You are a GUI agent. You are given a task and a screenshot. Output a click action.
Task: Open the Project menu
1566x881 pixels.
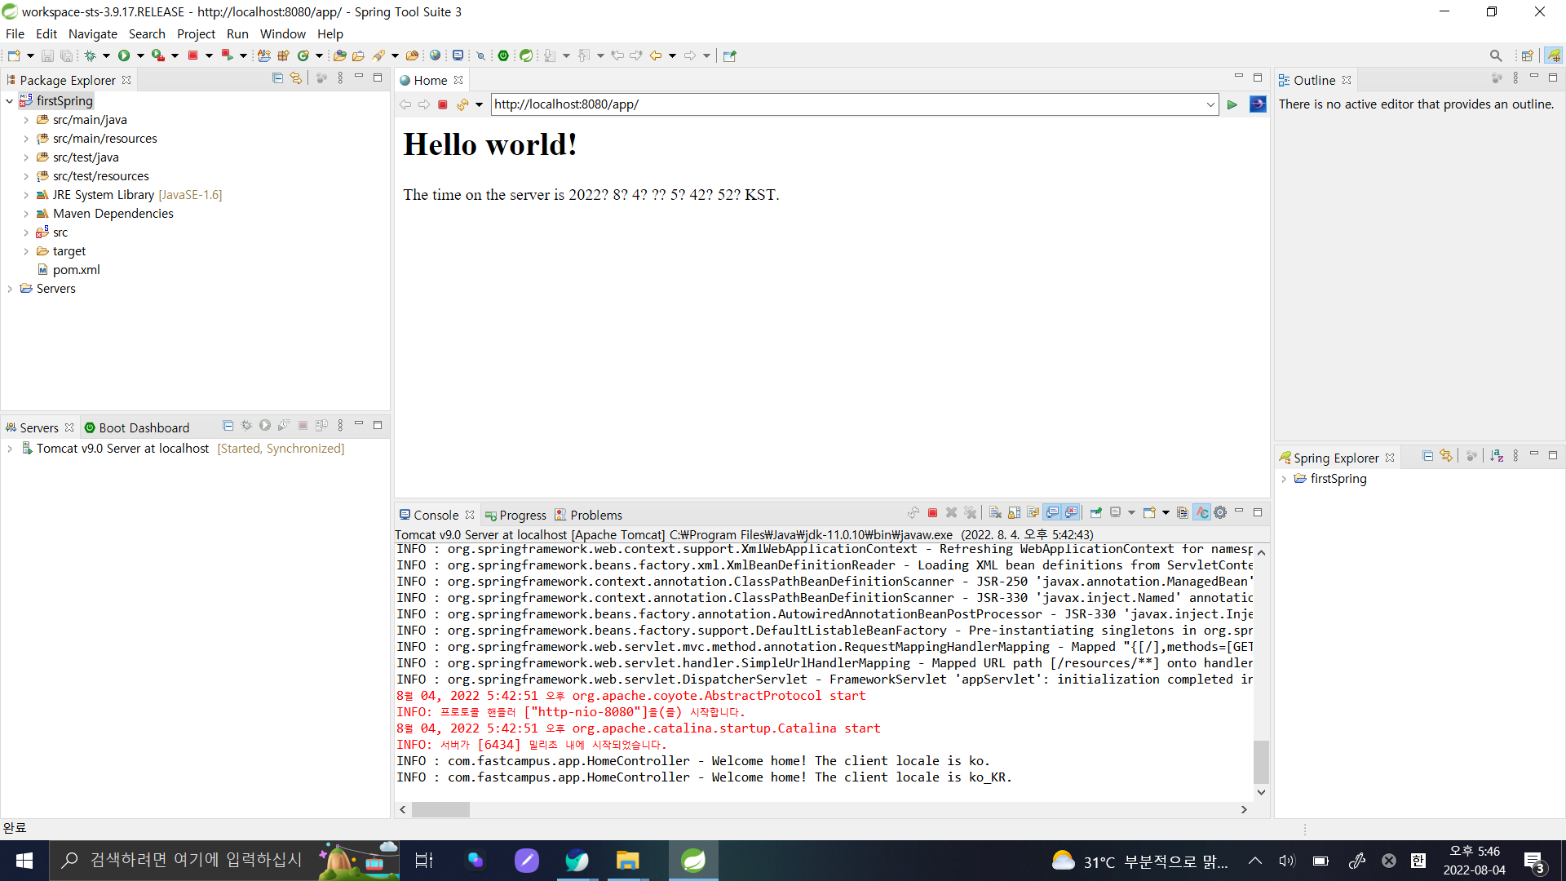(196, 33)
